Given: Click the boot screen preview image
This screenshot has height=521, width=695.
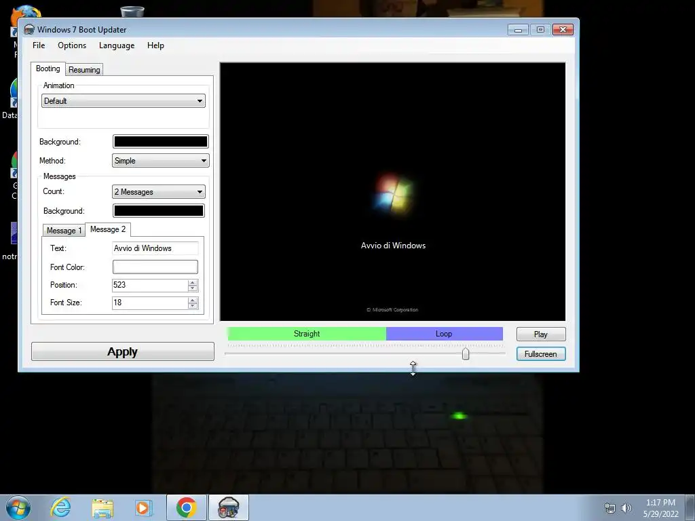Looking at the screenshot, I should 393,191.
